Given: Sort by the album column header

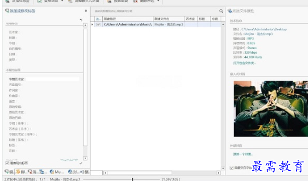Looking at the screenshot, I should pos(216,19).
